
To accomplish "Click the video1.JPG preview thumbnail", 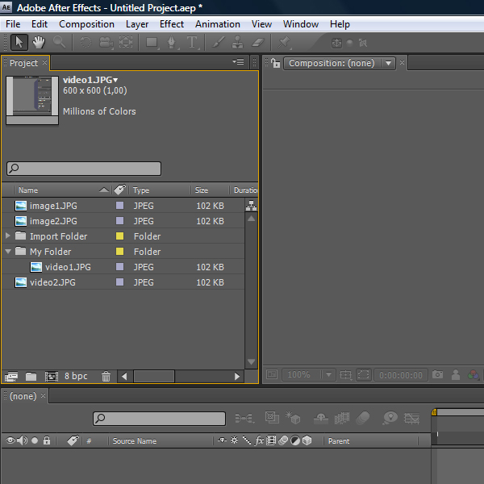I will point(32,100).
